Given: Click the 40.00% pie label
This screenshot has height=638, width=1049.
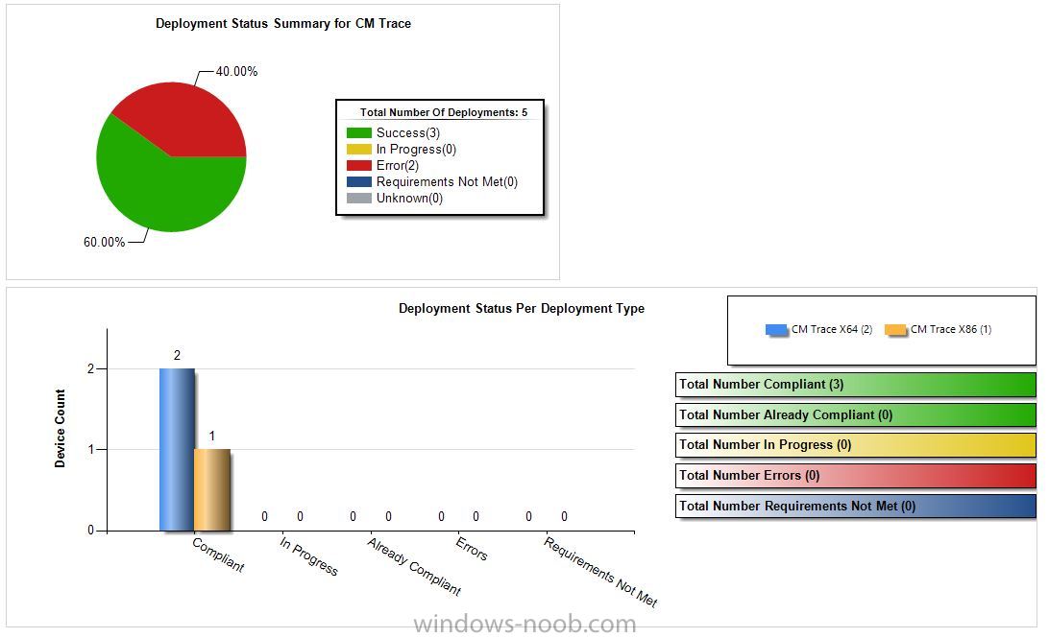Looking at the screenshot, I should point(237,72).
